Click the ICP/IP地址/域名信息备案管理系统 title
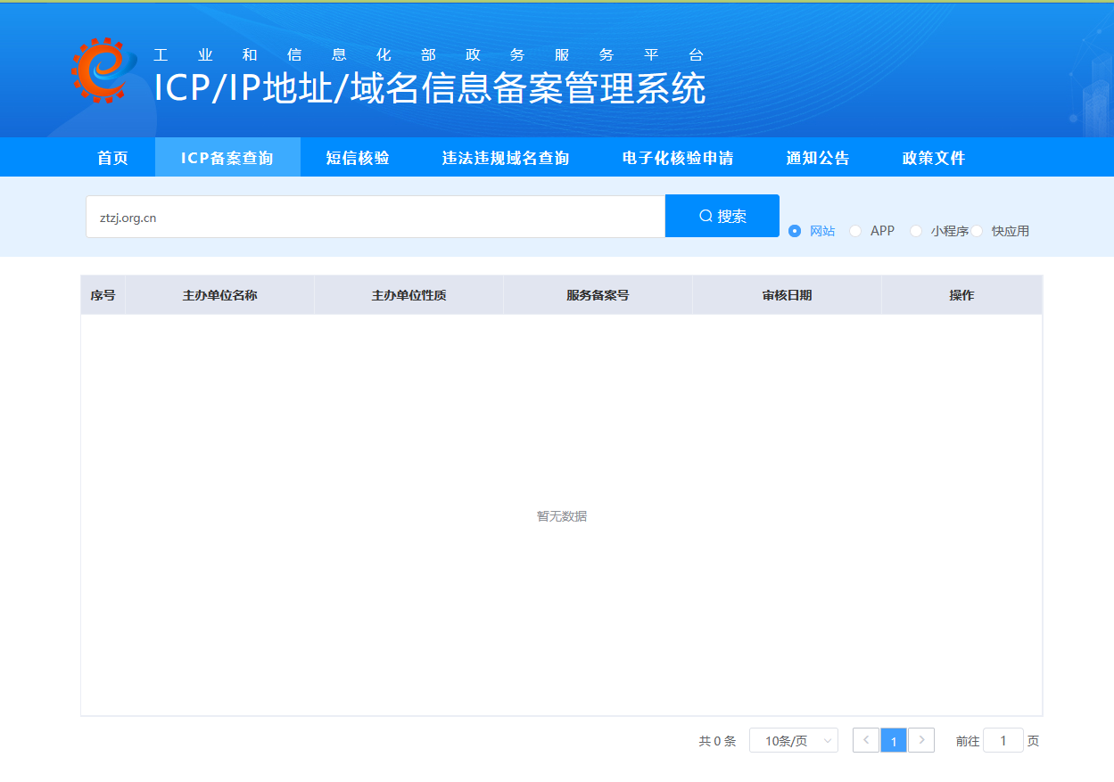The width and height of the screenshot is (1114, 782). click(430, 88)
